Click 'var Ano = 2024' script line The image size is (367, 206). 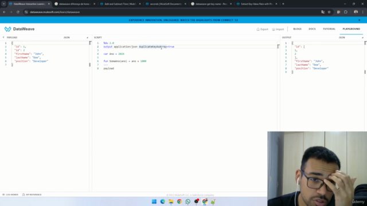coord(114,54)
